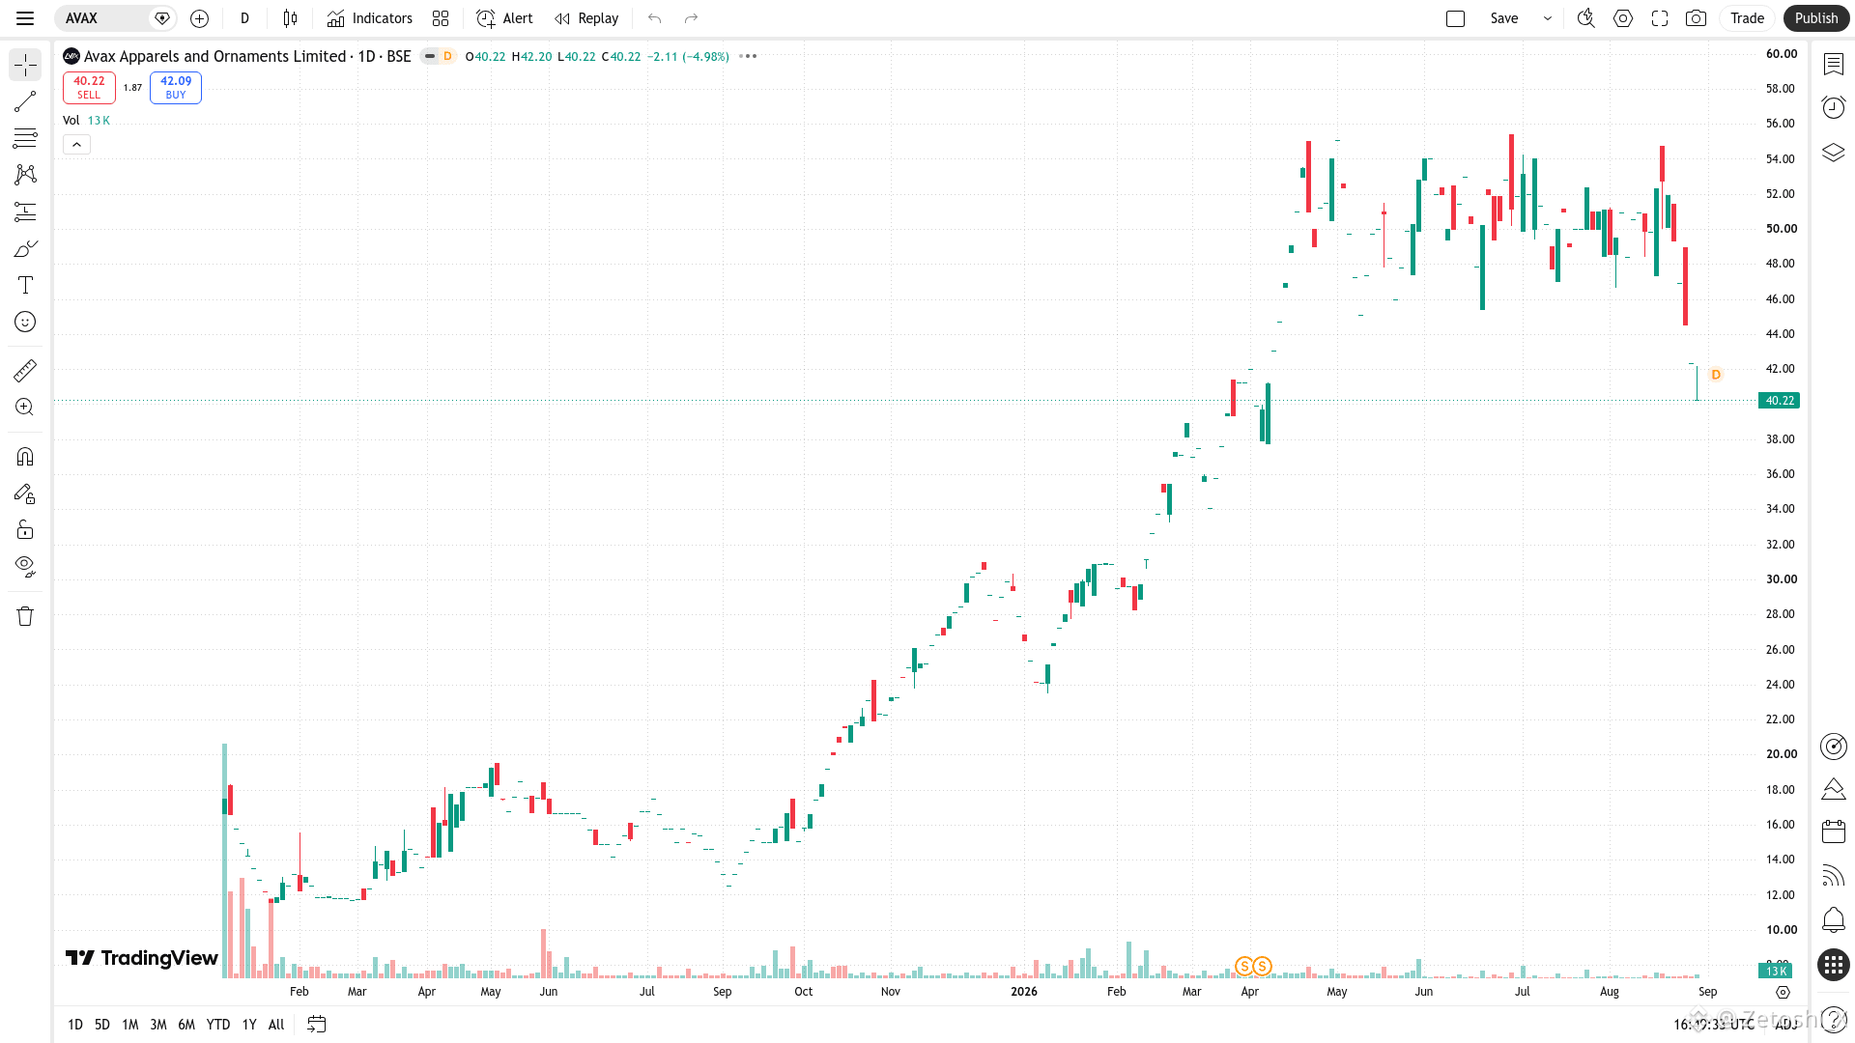Image resolution: width=1855 pixels, height=1043 pixels.
Task: Open the Fibonacci retracement tools
Action: (x=25, y=138)
